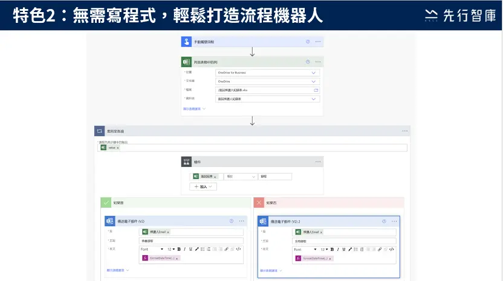Click the red If no cross icon

[259, 203]
